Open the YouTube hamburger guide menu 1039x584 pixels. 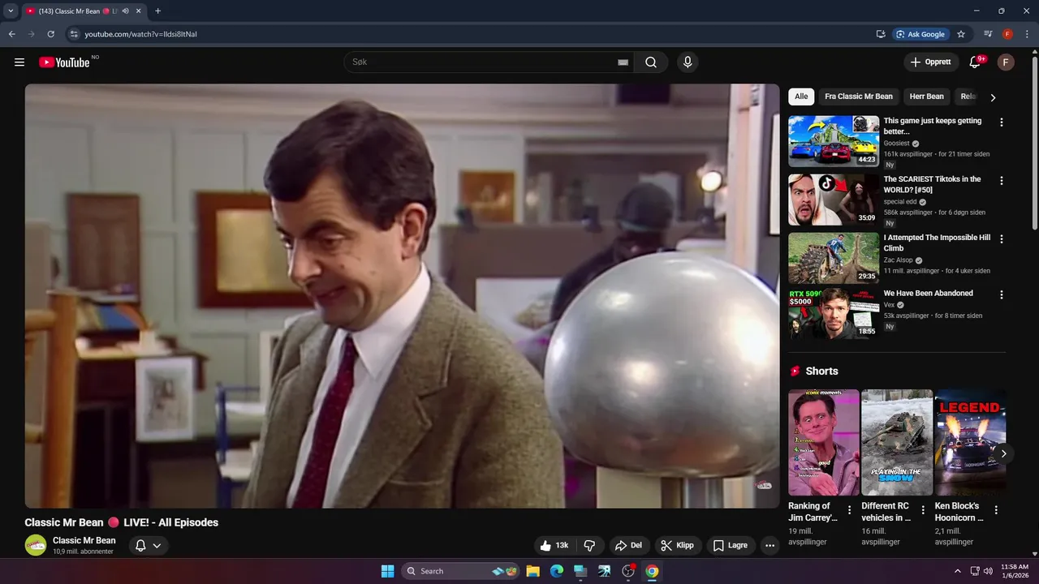click(x=19, y=62)
